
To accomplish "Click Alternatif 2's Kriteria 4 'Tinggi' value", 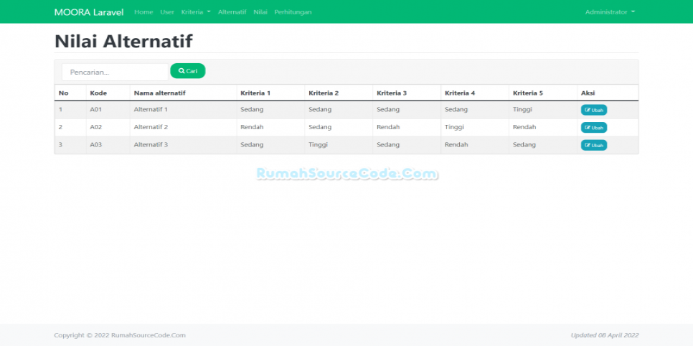I will [454, 127].
